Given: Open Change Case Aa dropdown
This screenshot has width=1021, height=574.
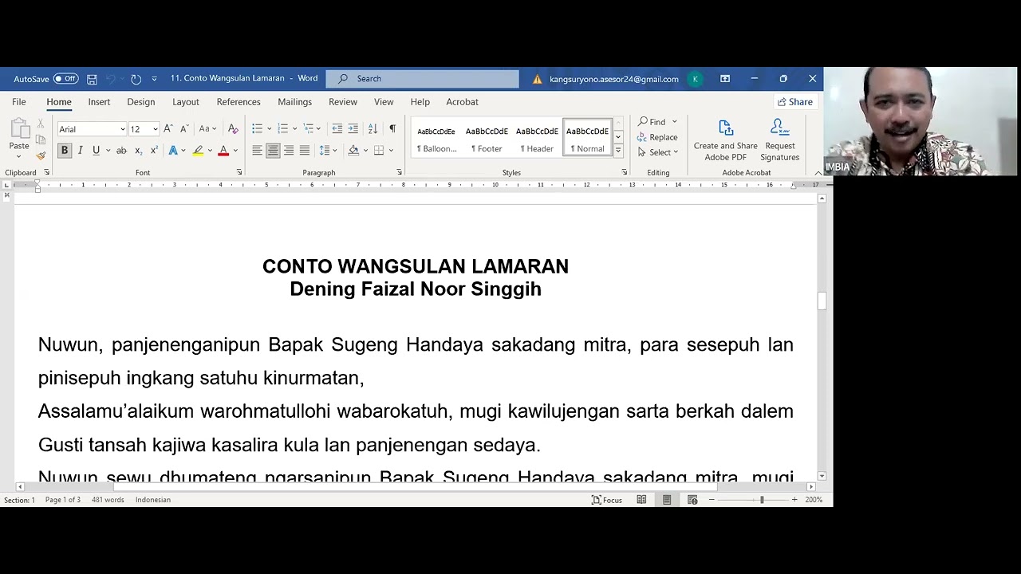Looking at the screenshot, I should point(207,128).
